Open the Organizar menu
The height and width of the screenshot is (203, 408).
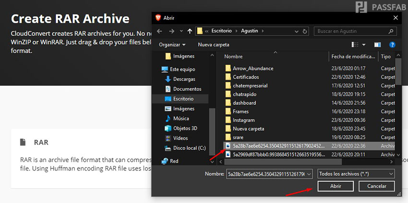coord(172,45)
